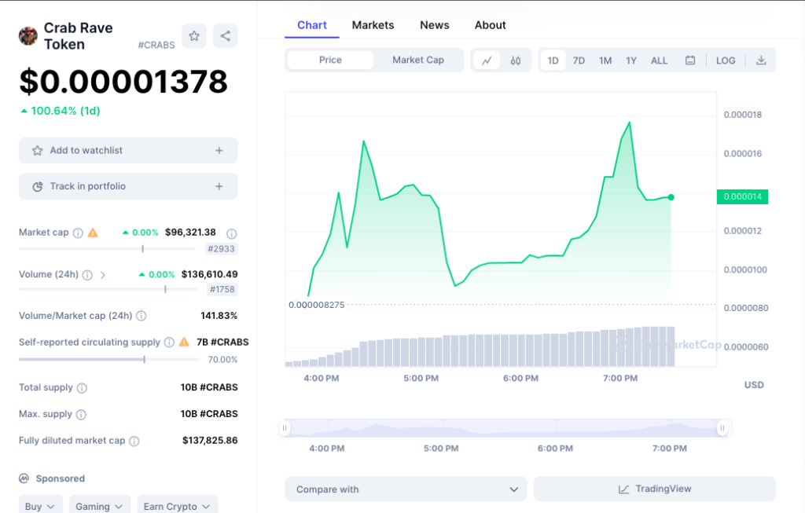Open the Earn Crypto dropdown
This screenshot has width=805, height=513.
pyautogui.click(x=177, y=505)
